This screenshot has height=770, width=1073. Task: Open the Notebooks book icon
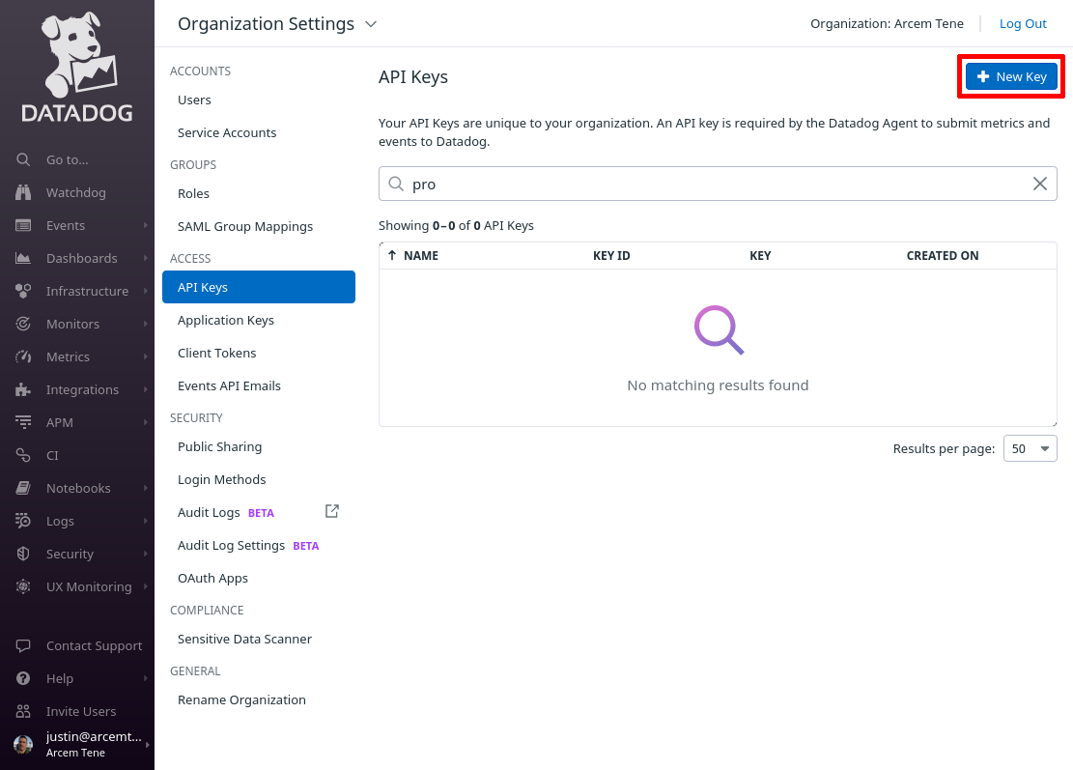(23, 488)
